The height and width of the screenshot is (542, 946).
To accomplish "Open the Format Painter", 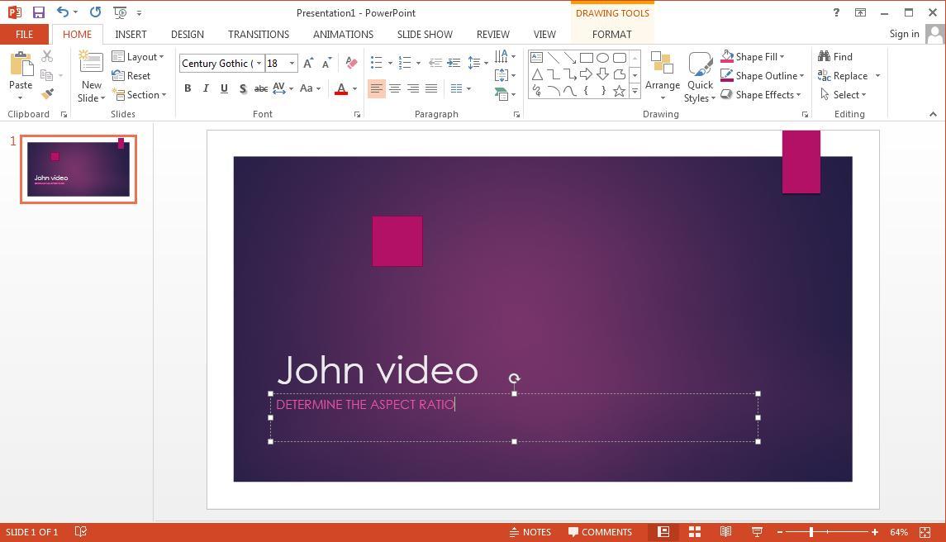I will click(47, 93).
